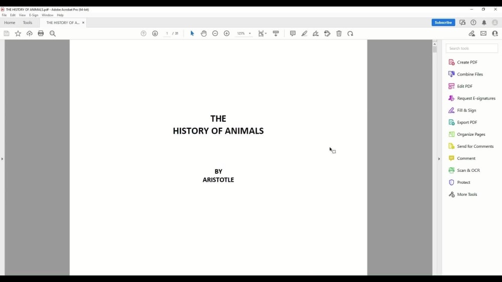The width and height of the screenshot is (502, 282).
Task: Click the upload to cloud icon
Action: pos(30,34)
